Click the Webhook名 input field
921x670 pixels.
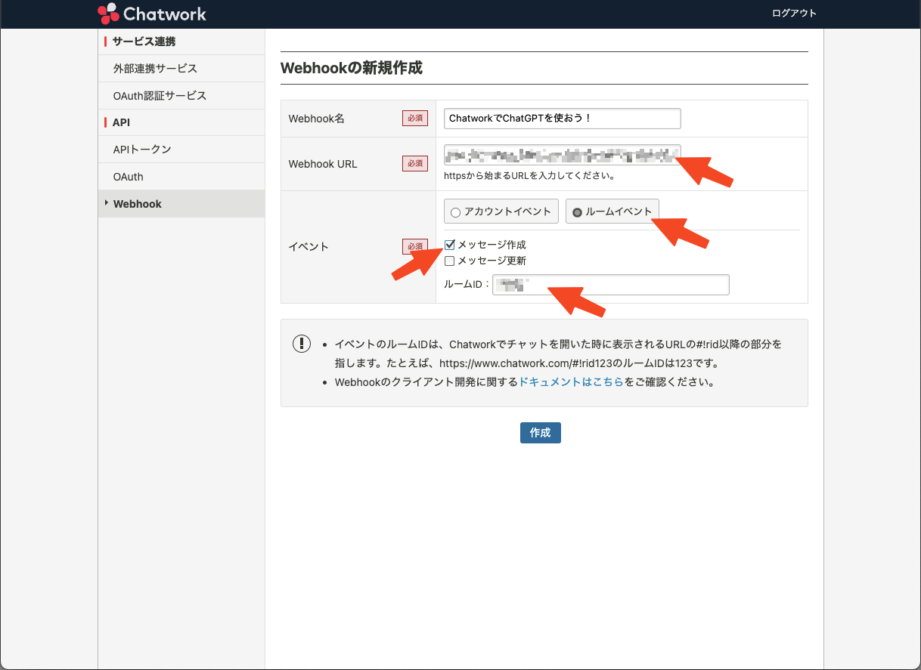click(563, 119)
